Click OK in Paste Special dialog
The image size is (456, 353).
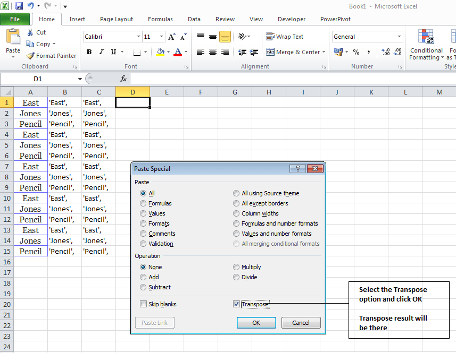tap(256, 323)
